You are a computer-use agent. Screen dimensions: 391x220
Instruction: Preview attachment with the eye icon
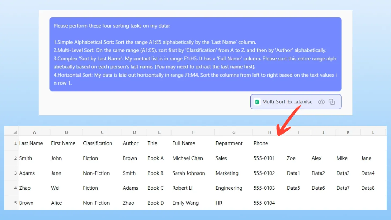click(x=321, y=102)
